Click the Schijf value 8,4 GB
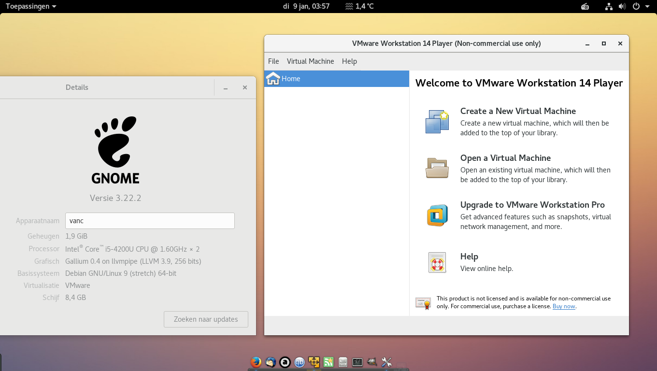The width and height of the screenshot is (657, 371). click(75, 298)
